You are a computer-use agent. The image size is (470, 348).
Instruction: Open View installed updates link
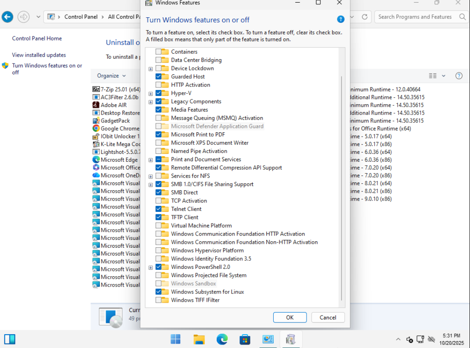click(x=39, y=55)
